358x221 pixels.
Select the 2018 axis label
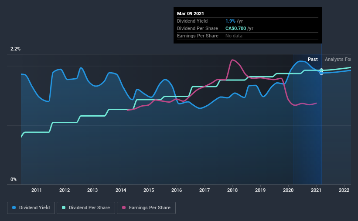point(232,190)
